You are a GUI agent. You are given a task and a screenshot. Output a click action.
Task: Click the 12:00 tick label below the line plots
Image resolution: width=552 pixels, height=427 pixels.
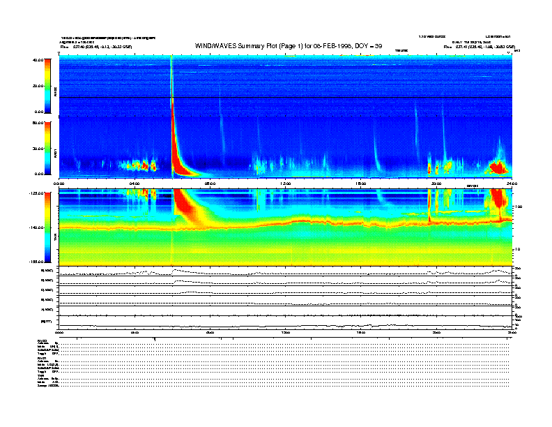(286, 332)
